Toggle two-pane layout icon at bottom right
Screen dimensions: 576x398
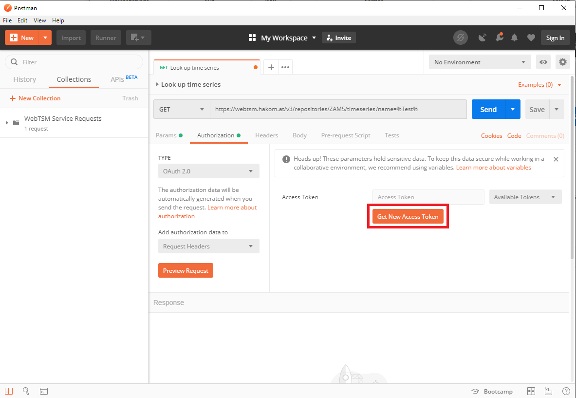coord(531,391)
